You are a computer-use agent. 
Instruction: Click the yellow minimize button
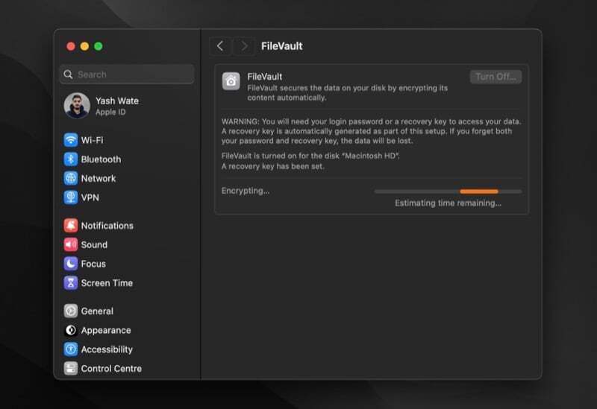click(x=84, y=46)
